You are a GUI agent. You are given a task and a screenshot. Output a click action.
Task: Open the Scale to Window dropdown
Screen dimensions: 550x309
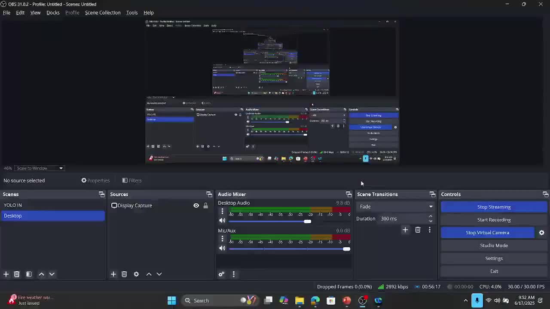40,168
